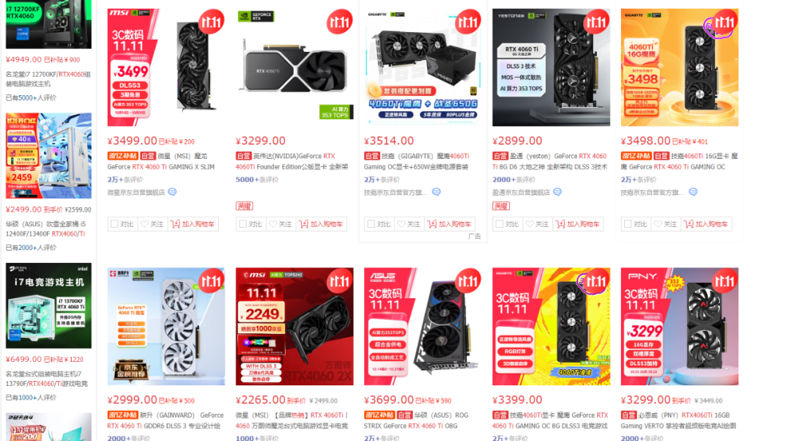
Task: Click heart 关注 icon for NVIDIA Founder Edition card
Action: point(273,224)
